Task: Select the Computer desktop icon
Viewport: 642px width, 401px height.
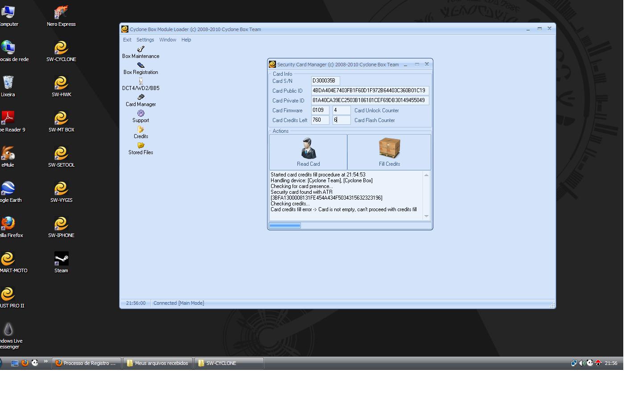Action: [x=8, y=16]
